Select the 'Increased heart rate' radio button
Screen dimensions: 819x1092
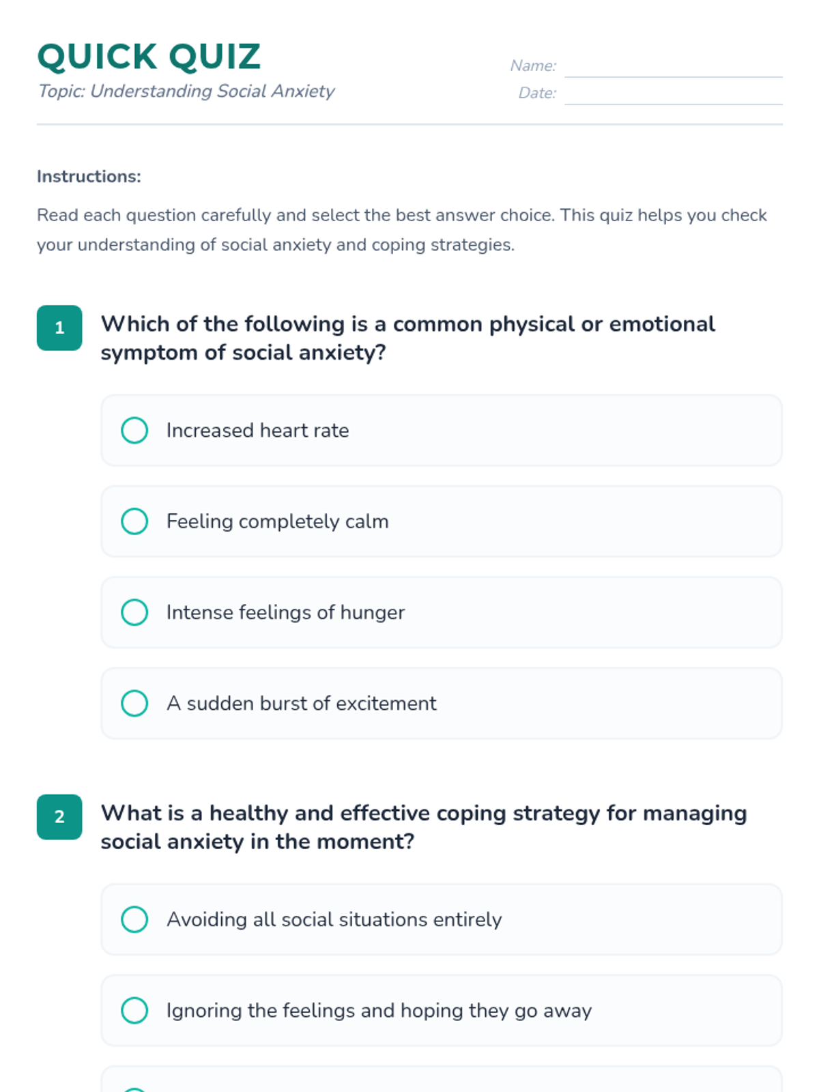click(134, 431)
